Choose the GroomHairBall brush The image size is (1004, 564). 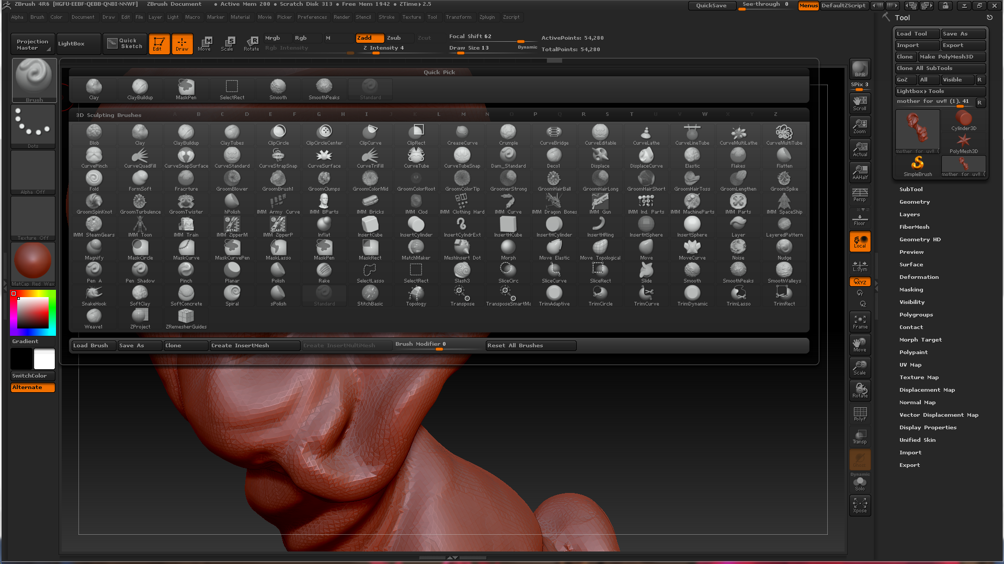tap(554, 181)
